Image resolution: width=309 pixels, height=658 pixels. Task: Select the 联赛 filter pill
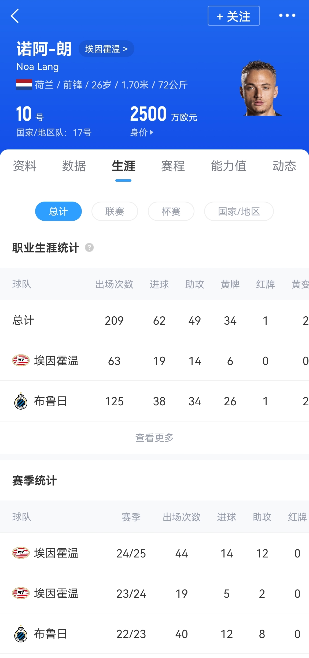tap(115, 211)
